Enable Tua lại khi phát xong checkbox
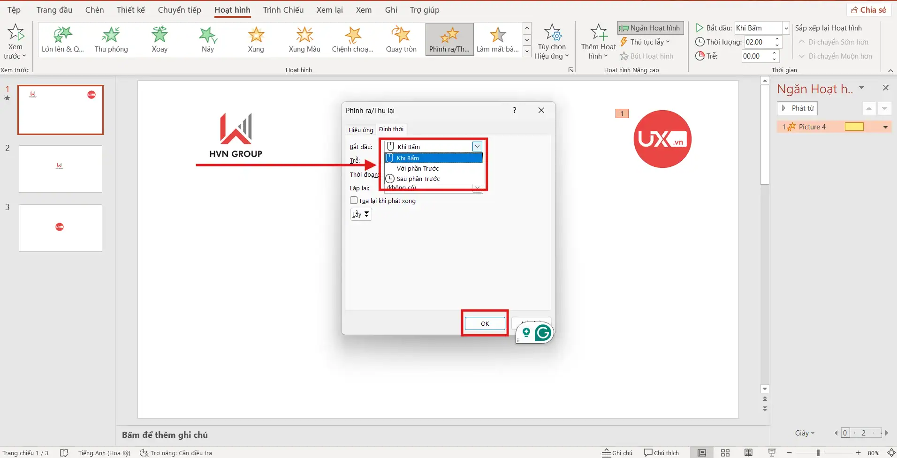 (x=354, y=200)
